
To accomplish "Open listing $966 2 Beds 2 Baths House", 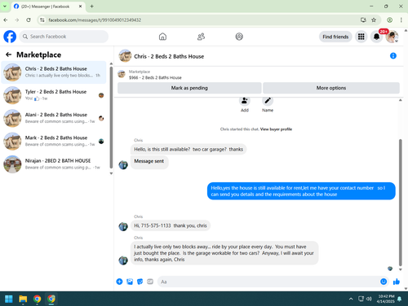I will point(155,77).
